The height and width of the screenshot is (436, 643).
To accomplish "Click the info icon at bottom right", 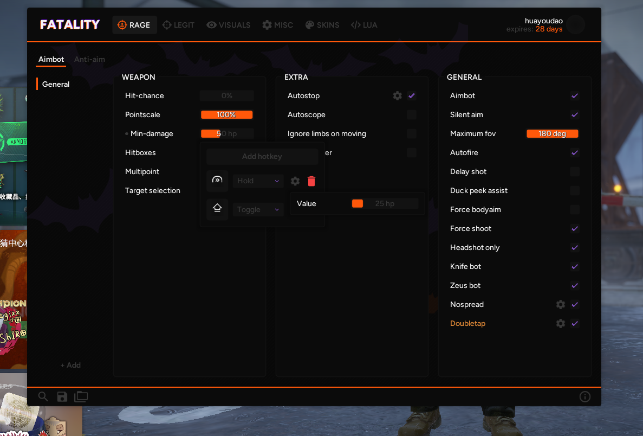I will tap(584, 396).
